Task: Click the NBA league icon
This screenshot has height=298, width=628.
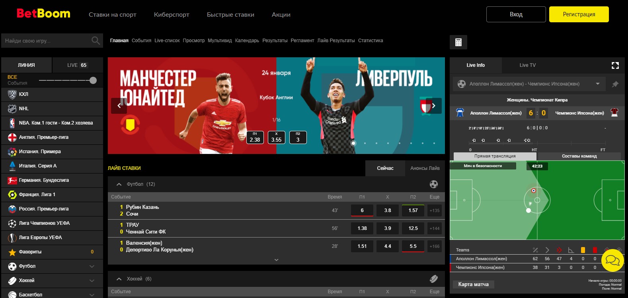Action: click(12, 123)
